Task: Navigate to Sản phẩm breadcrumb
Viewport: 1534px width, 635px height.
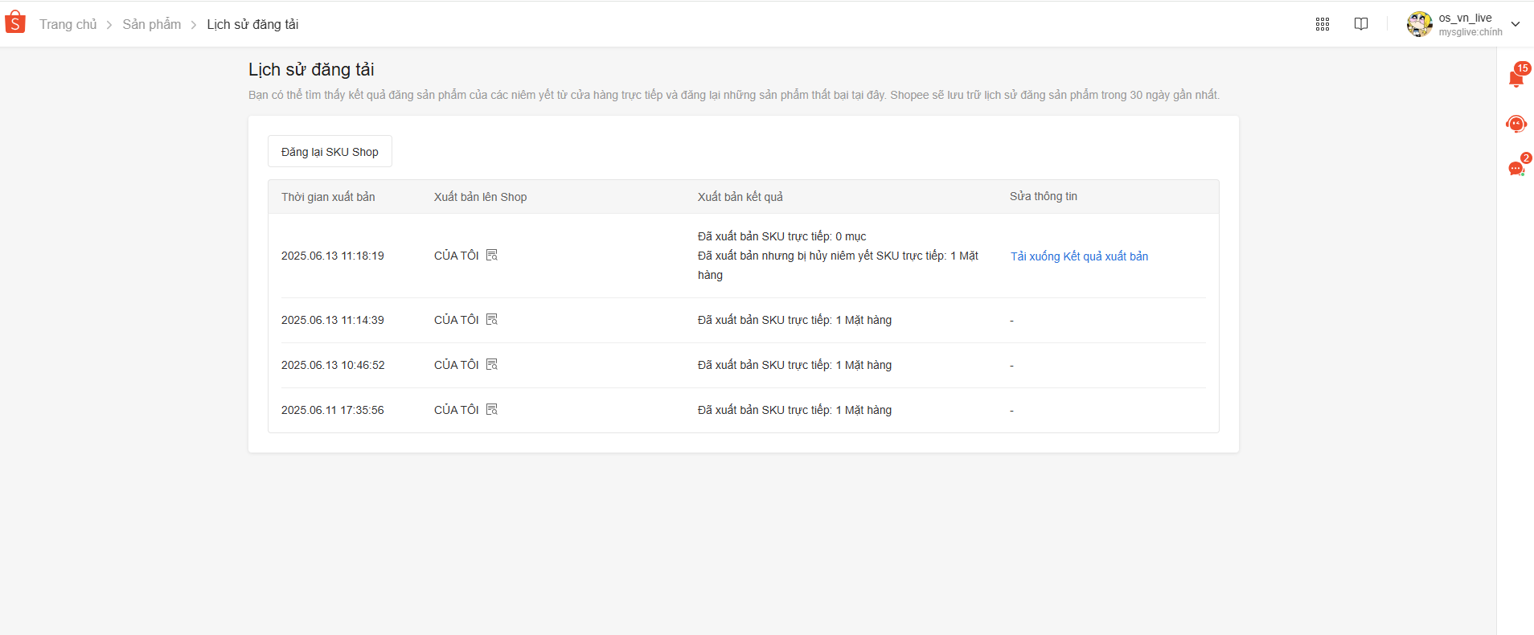Action: coord(152,24)
